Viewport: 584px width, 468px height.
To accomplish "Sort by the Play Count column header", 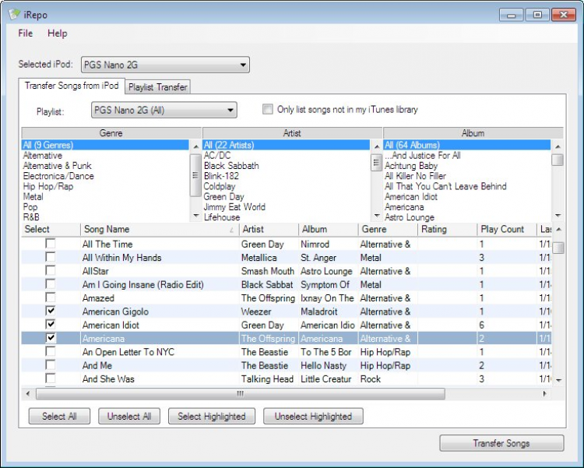I will [507, 229].
